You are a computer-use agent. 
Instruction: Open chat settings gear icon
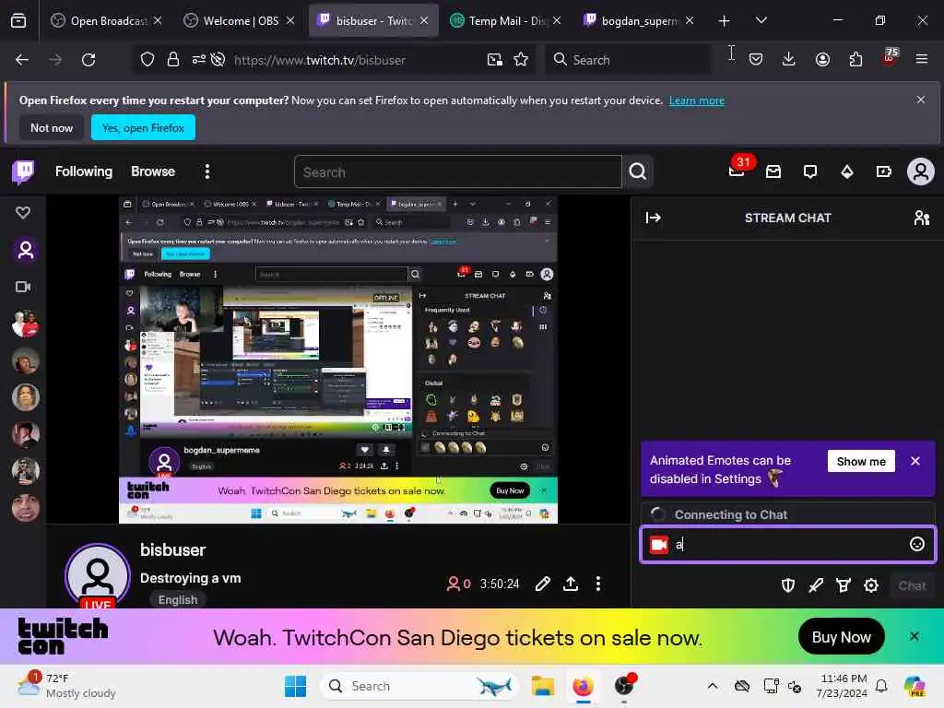(871, 585)
